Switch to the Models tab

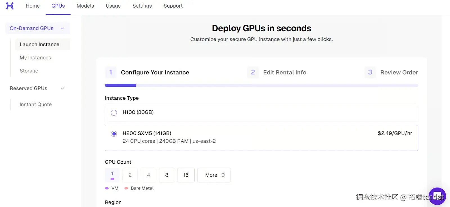[x=85, y=6]
